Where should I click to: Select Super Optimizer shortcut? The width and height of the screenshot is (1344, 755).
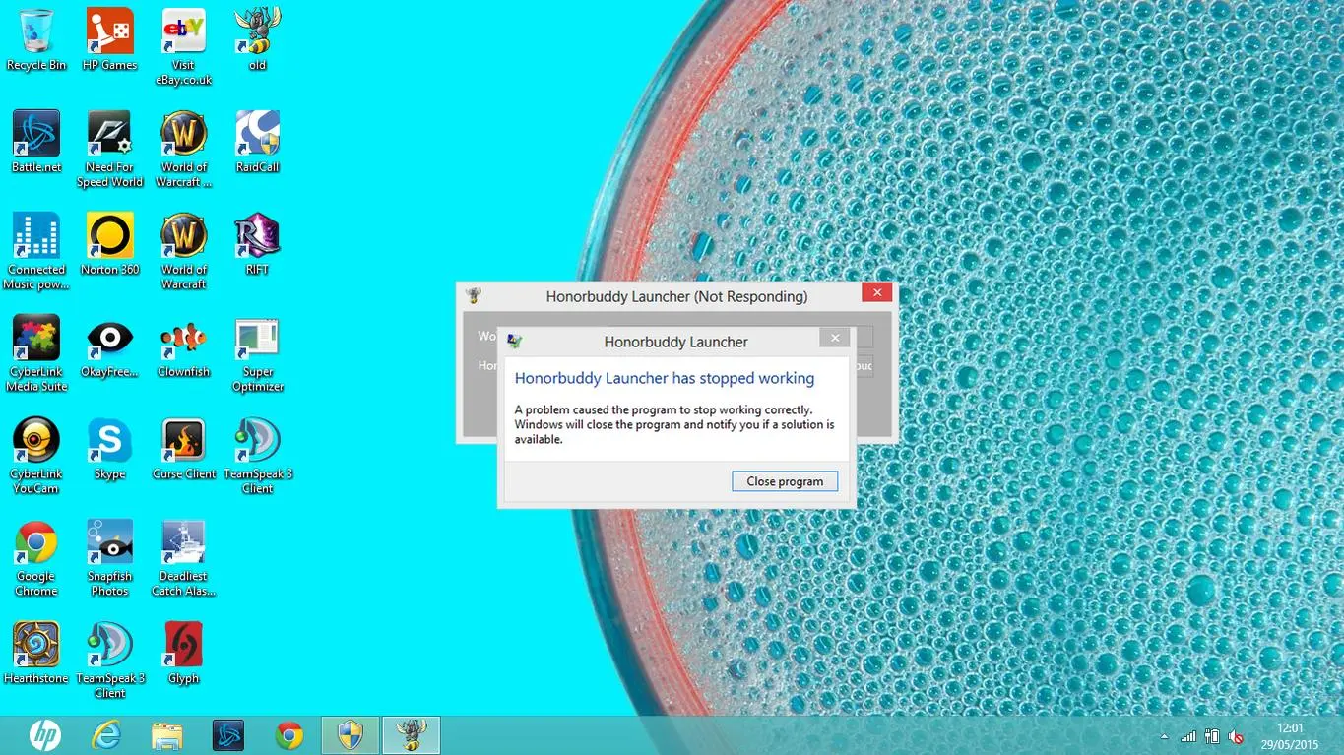click(257, 353)
